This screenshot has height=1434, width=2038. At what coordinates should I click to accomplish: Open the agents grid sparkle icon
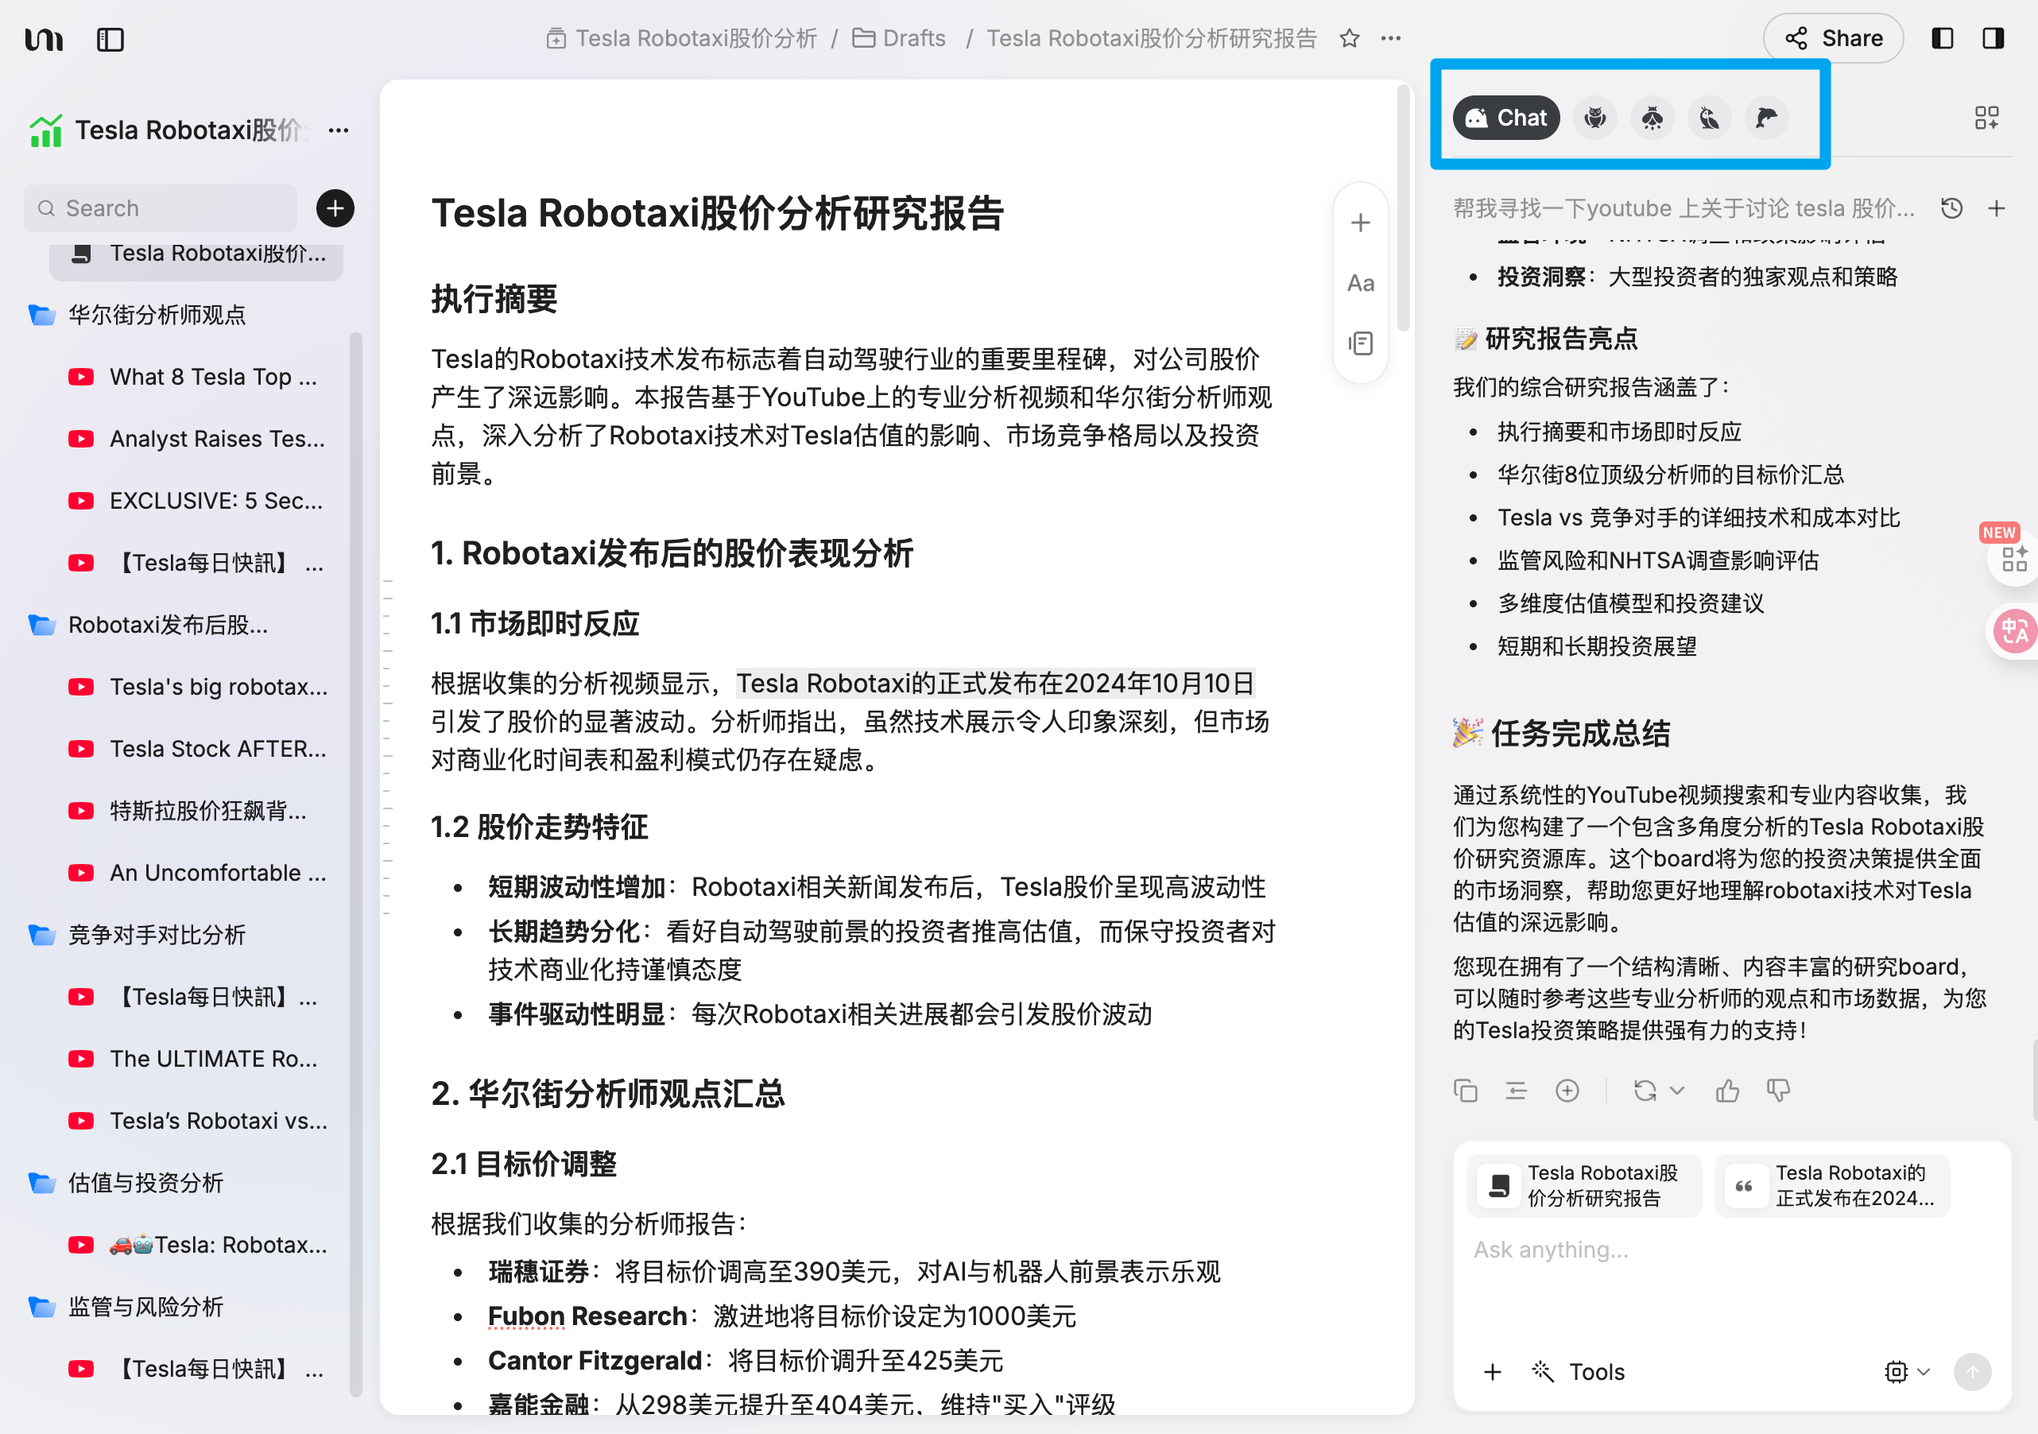click(1986, 117)
